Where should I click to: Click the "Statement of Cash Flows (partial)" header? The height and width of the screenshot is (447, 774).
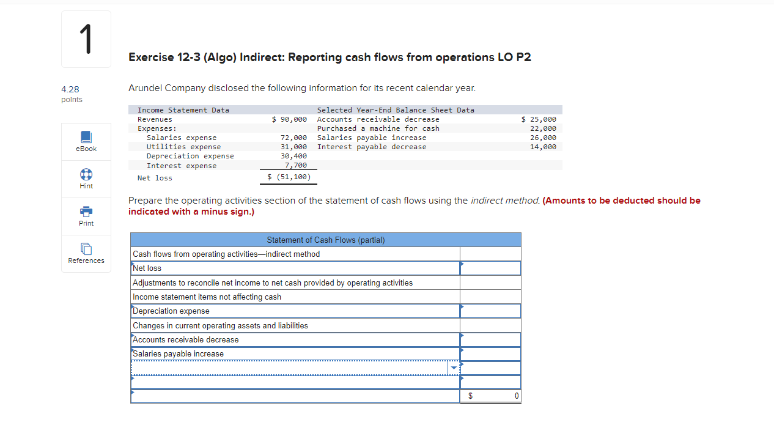click(x=326, y=240)
